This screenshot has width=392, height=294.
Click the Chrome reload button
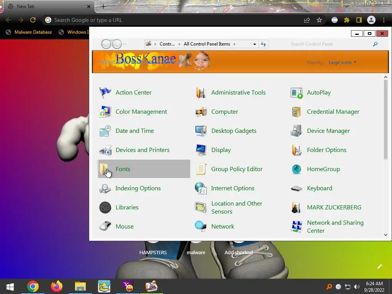(x=33, y=20)
